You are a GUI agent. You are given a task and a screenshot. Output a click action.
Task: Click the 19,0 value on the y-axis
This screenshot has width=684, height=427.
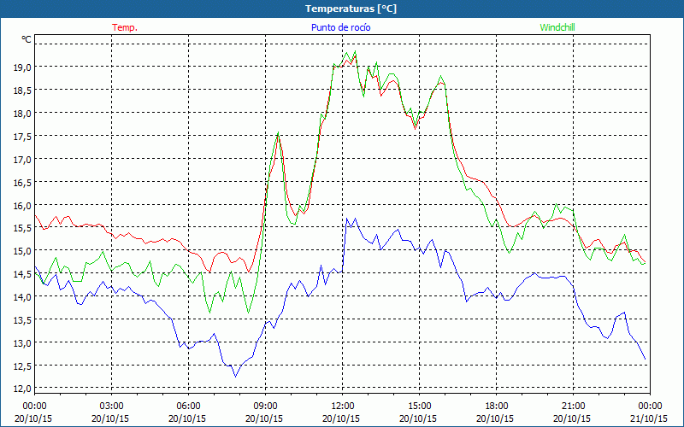(x=21, y=67)
